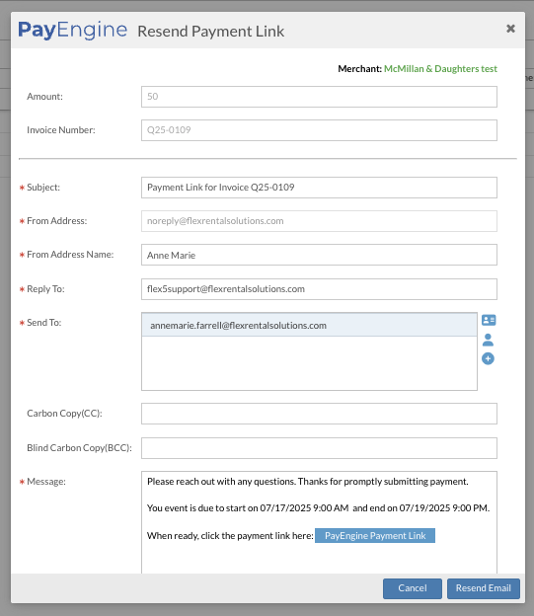Click the disabled Amount field

319,97
